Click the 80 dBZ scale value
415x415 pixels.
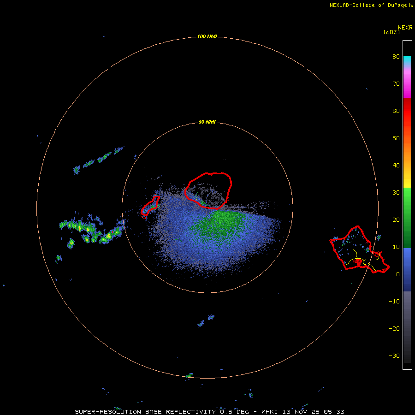tap(396, 56)
